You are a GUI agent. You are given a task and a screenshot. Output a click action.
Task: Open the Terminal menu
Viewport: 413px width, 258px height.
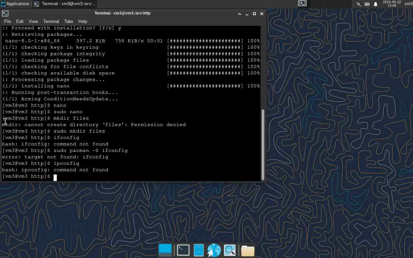tap(51, 21)
